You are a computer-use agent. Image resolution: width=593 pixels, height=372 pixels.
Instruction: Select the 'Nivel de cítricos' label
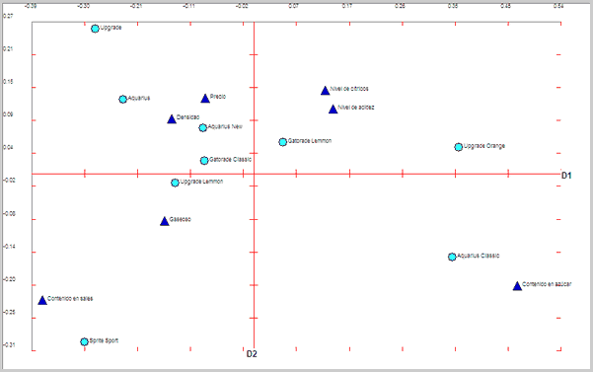pos(349,89)
